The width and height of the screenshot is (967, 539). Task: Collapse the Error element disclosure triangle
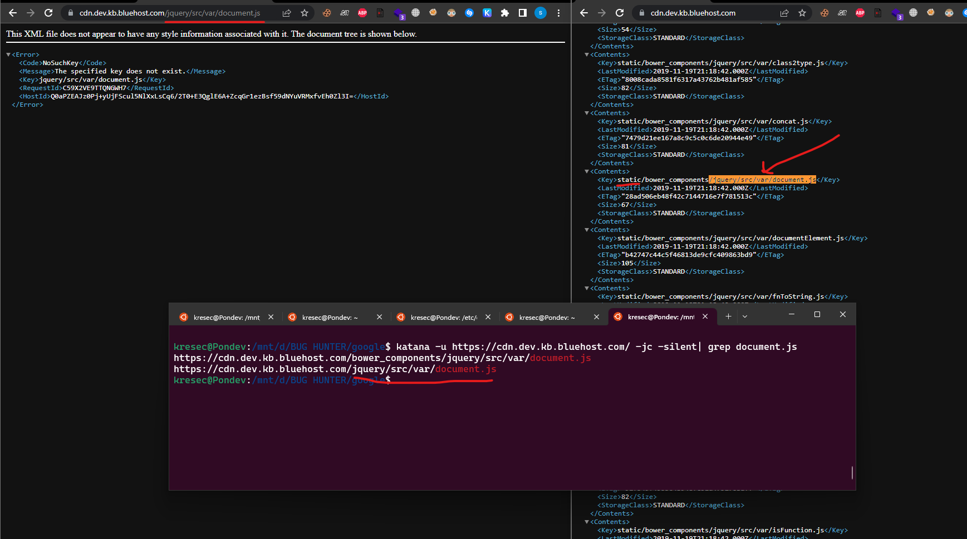point(8,54)
